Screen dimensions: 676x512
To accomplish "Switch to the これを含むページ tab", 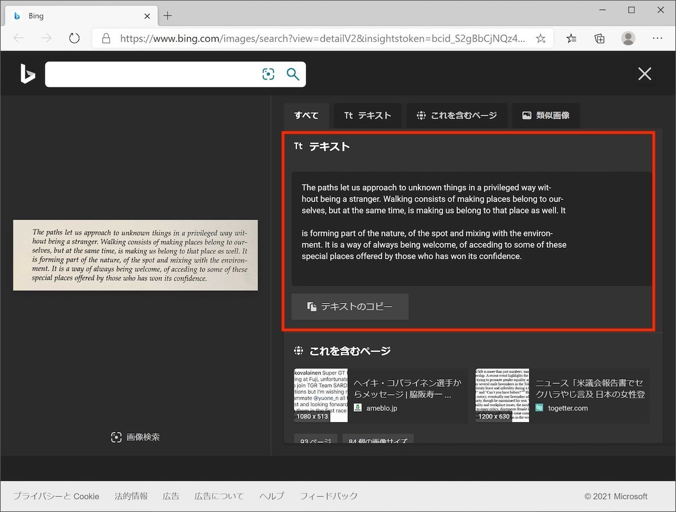I will [456, 115].
